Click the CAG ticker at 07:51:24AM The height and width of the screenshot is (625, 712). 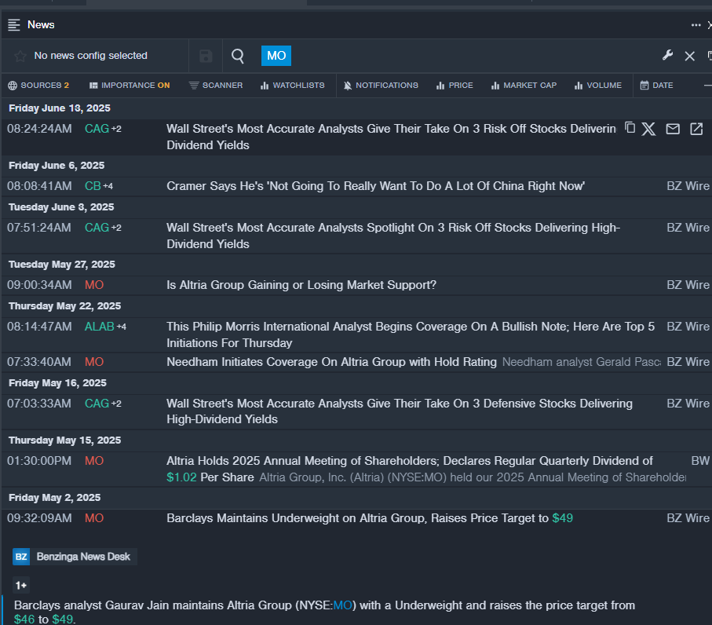pyautogui.click(x=97, y=228)
